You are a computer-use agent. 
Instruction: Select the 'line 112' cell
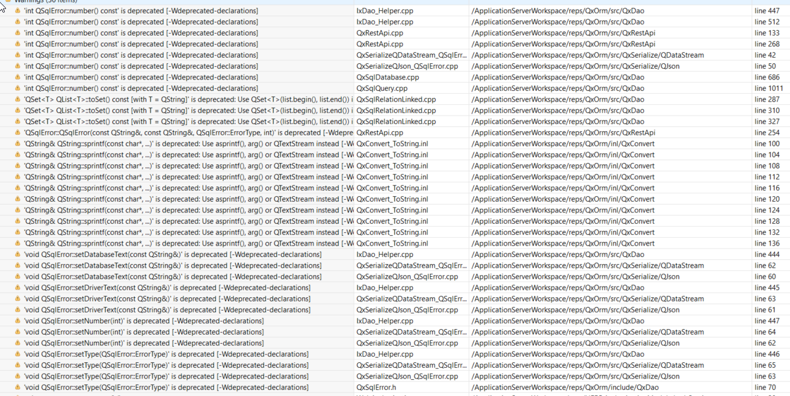pos(767,177)
